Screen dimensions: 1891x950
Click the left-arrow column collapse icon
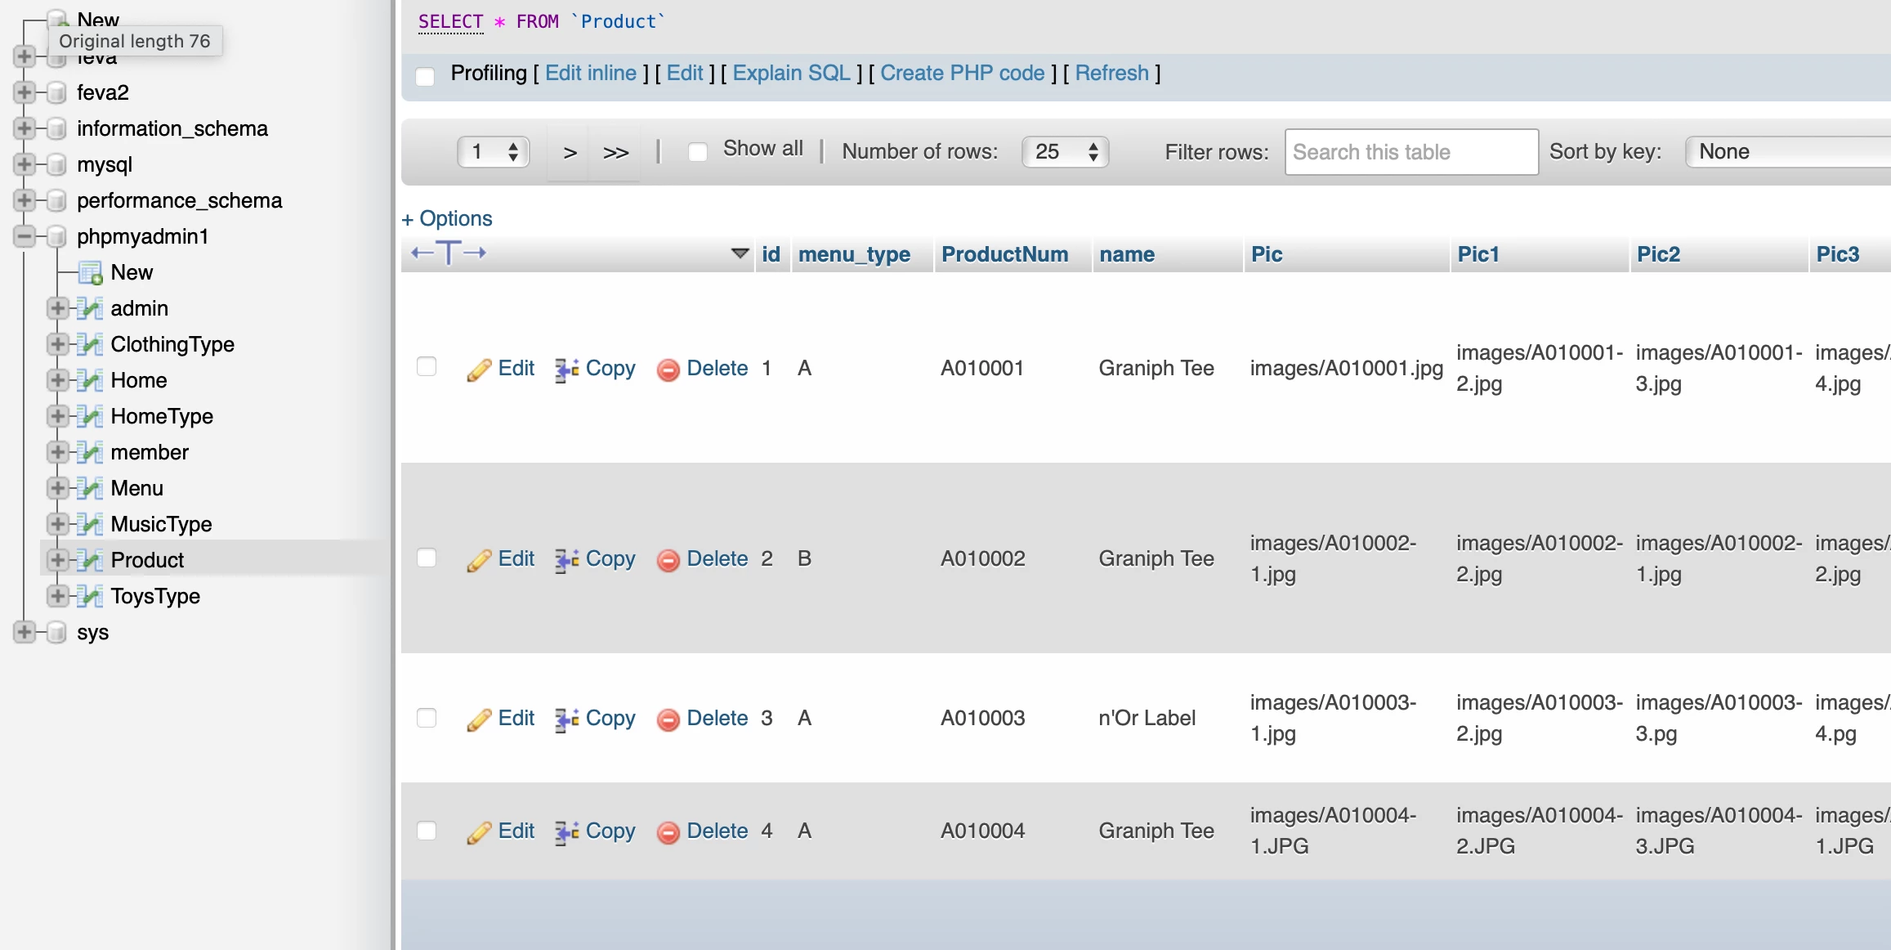pyautogui.click(x=422, y=253)
